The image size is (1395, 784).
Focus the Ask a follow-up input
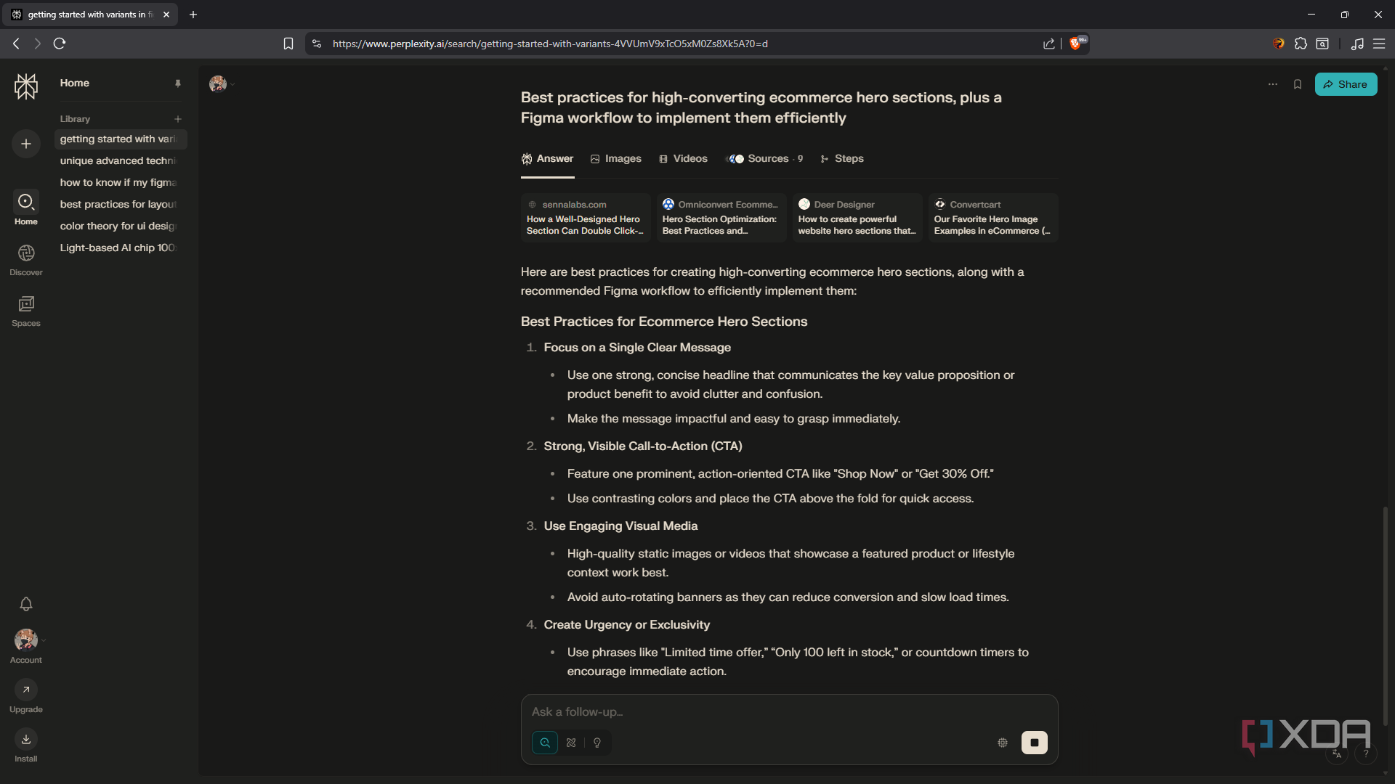coord(789,712)
